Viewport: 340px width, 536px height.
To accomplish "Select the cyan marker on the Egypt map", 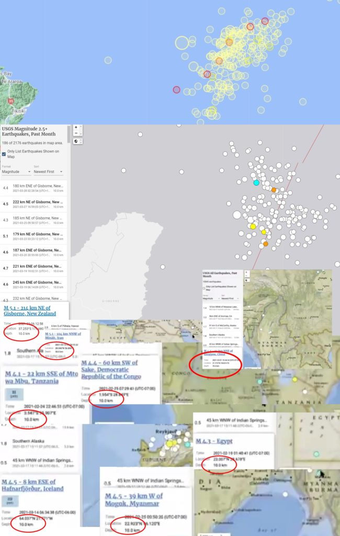I will point(316,454).
